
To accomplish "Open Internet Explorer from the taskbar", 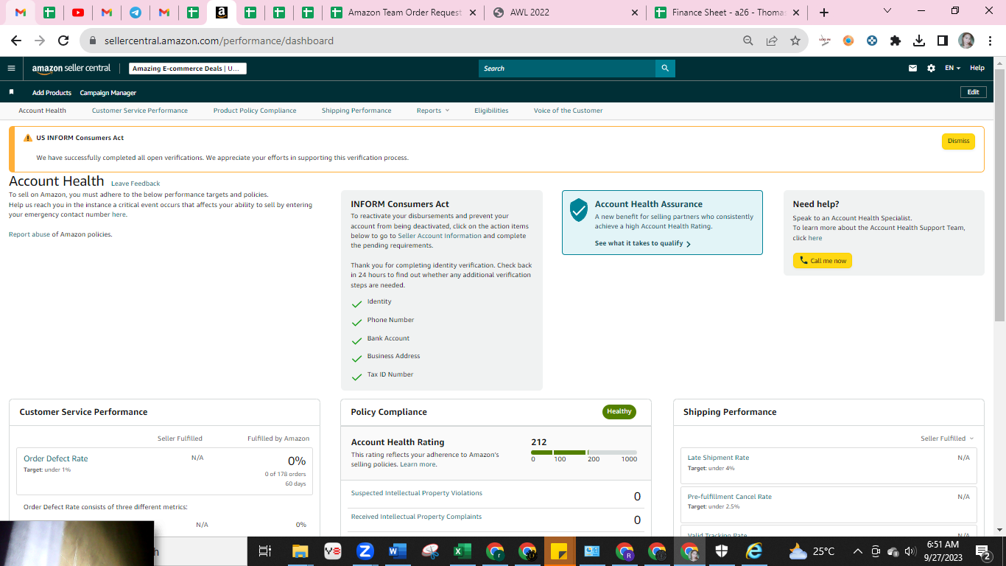I will tap(754, 551).
